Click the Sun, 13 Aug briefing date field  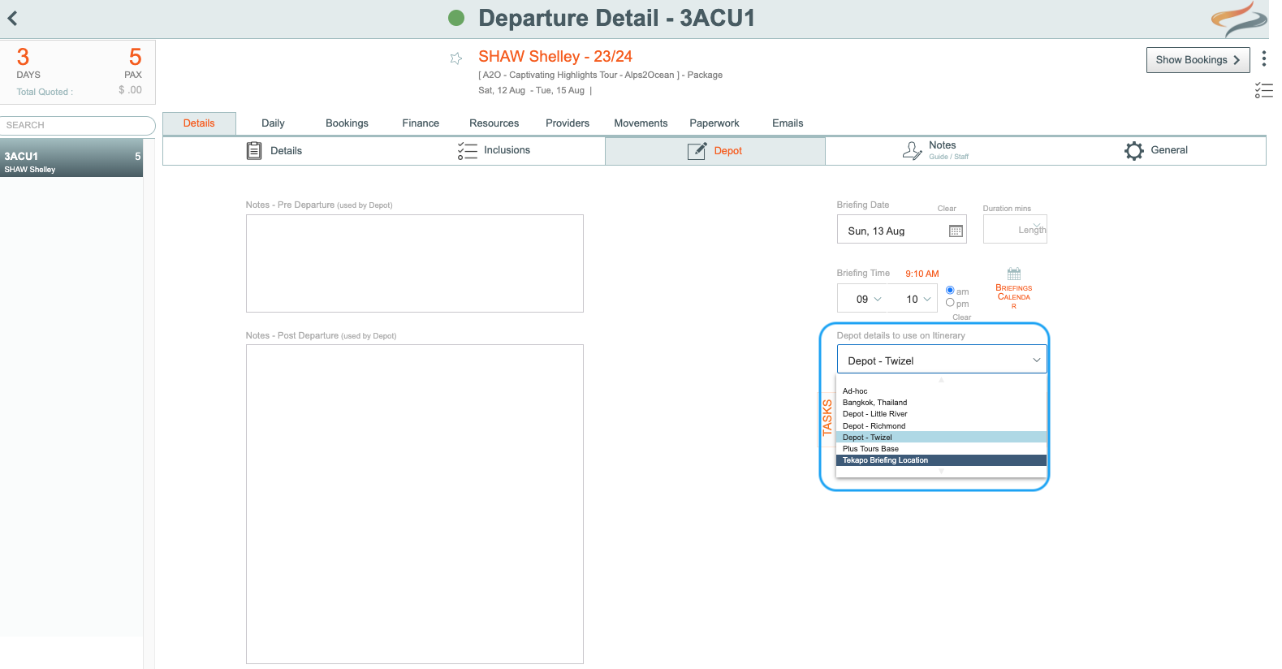click(902, 231)
